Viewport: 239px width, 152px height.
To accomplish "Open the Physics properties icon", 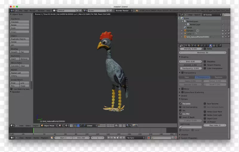I will (220, 46).
